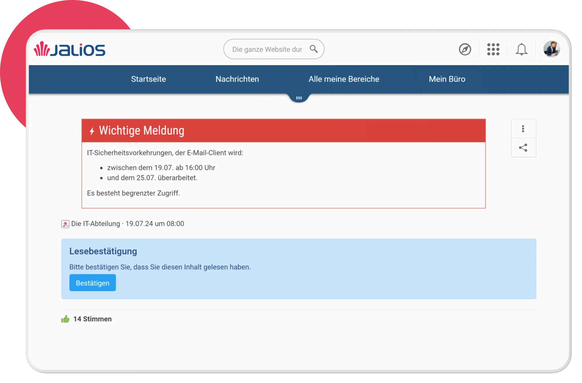This screenshot has height=383, width=582.
Task: Click the IT-Abteilung author icon
Action: (x=65, y=224)
